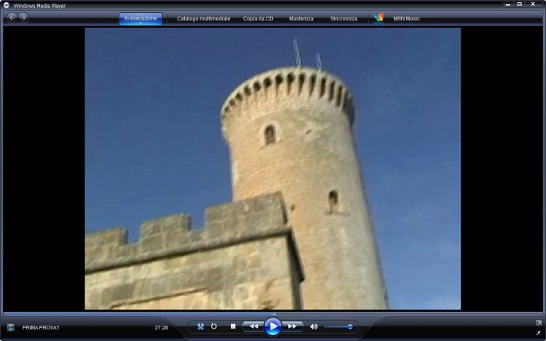Close the Windows Media Player window

(x=533, y=4)
